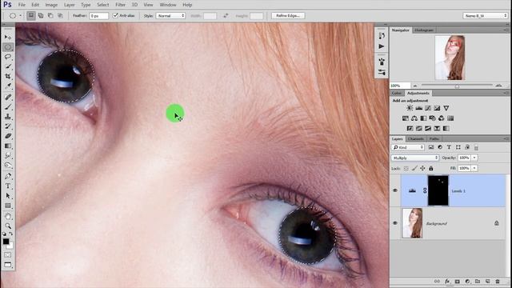Click the Levels 1 layer mask thumbnail
Image resolution: width=512 pixels, height=288 pixels.
click(438, 190)
